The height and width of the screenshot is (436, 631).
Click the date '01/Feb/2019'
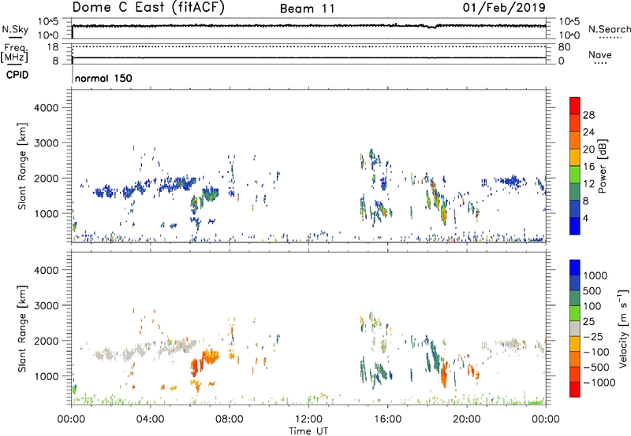(x=504, y=7)
